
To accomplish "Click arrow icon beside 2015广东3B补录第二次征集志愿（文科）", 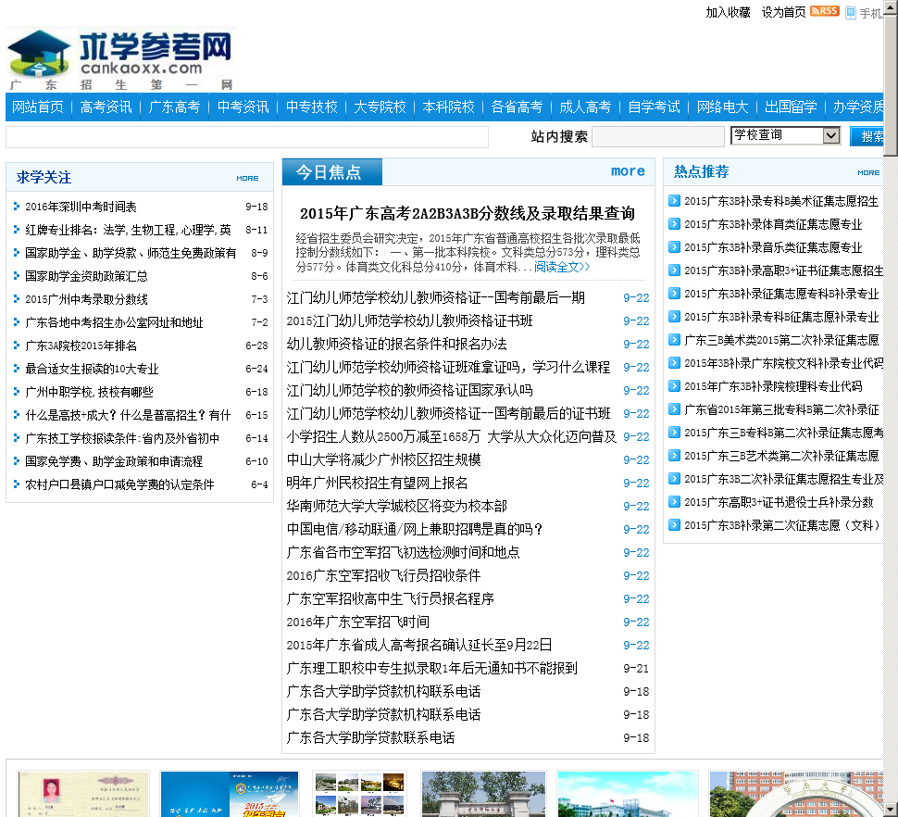I will (x=675, y=525).
